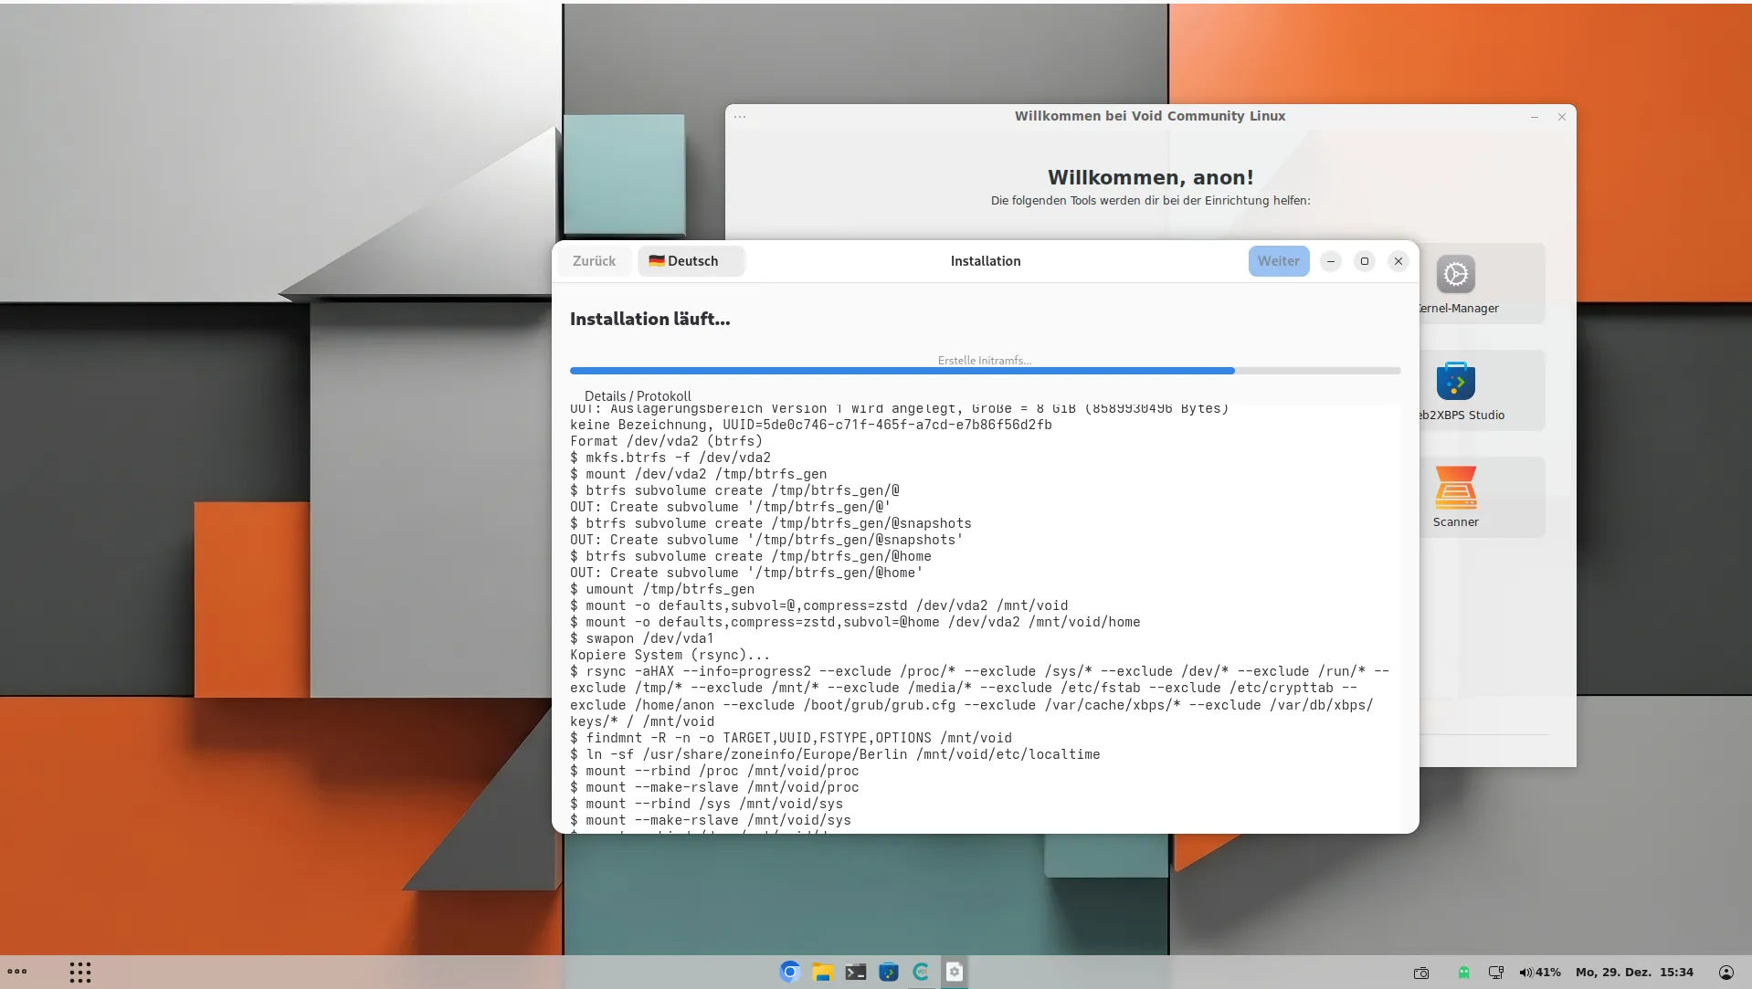
Task: Open the Kernel-Manager gear icon
Action: click(x=1455, y=274)
